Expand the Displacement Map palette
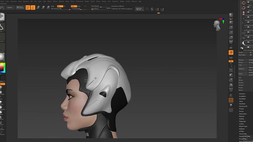Image resolution: width=253 pixels, height=142 pixels. pos(244,136)
